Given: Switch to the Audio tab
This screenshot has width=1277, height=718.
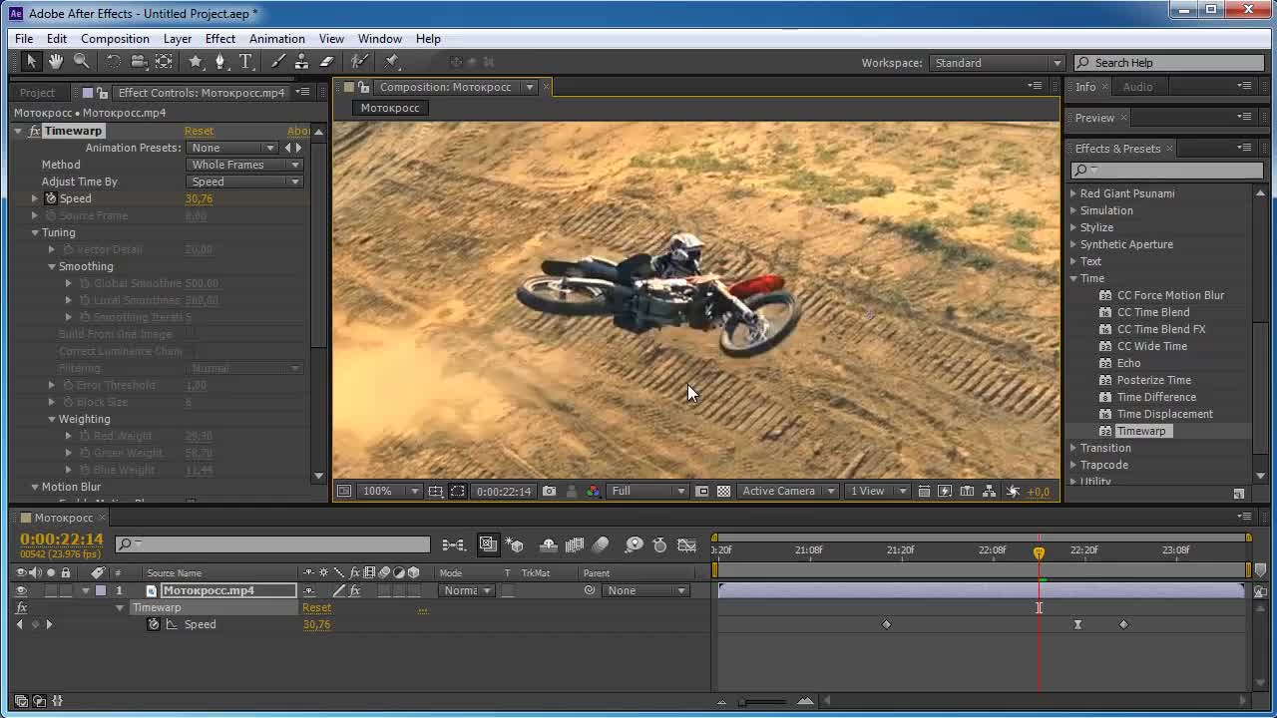Looking at the screenshot, I should [x=1137, y=87].
